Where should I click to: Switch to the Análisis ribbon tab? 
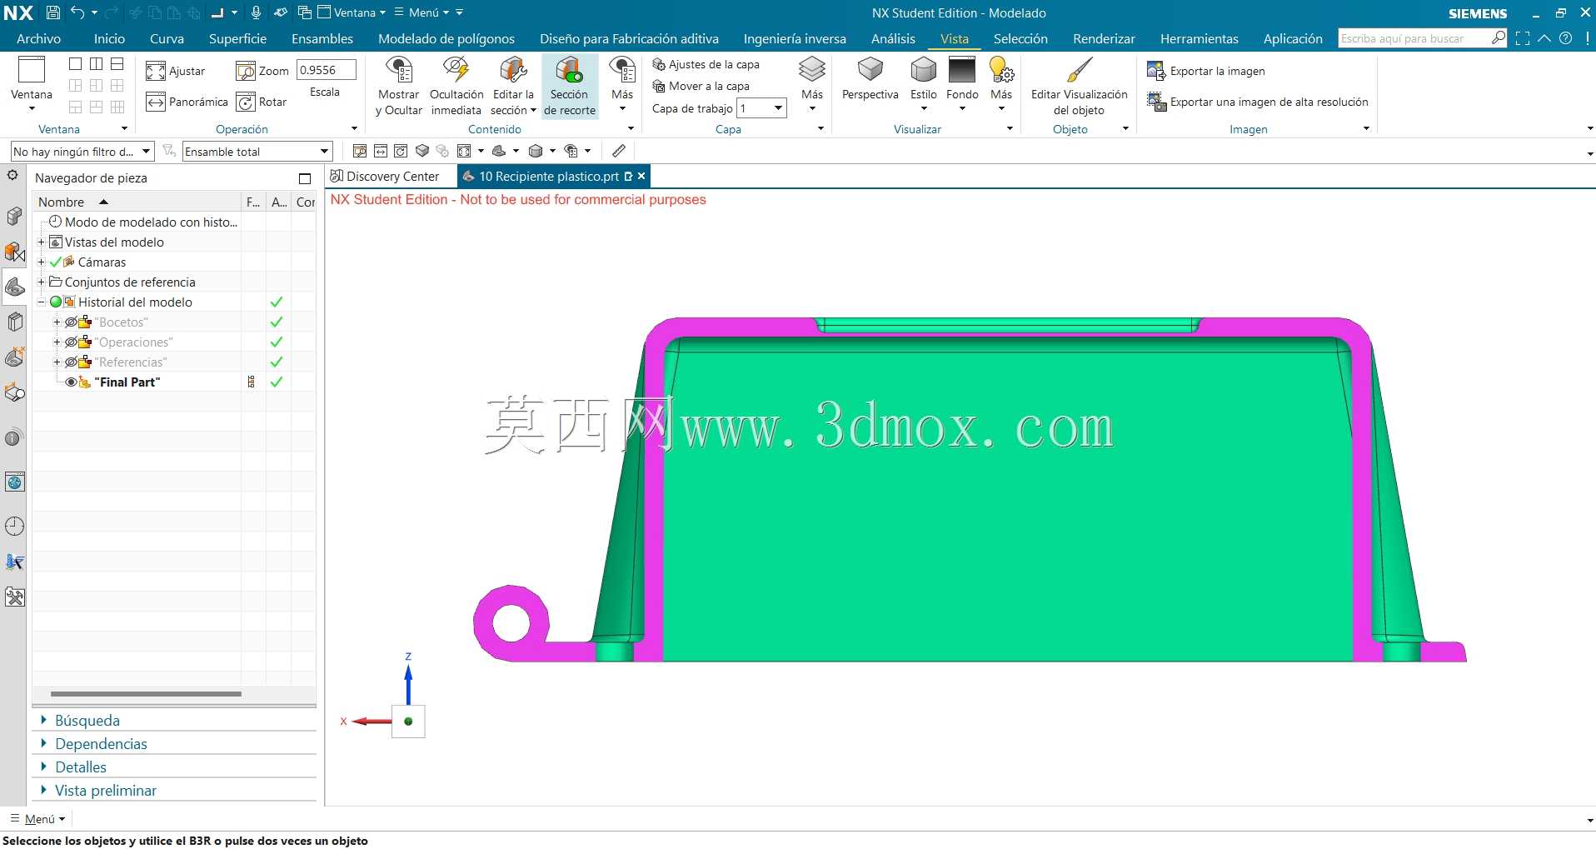893,38
